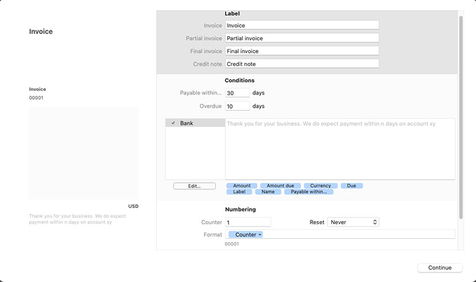Viewport: 476px width, 282px height.
Task: Select the Credit note label field
Action: [301, 64]
